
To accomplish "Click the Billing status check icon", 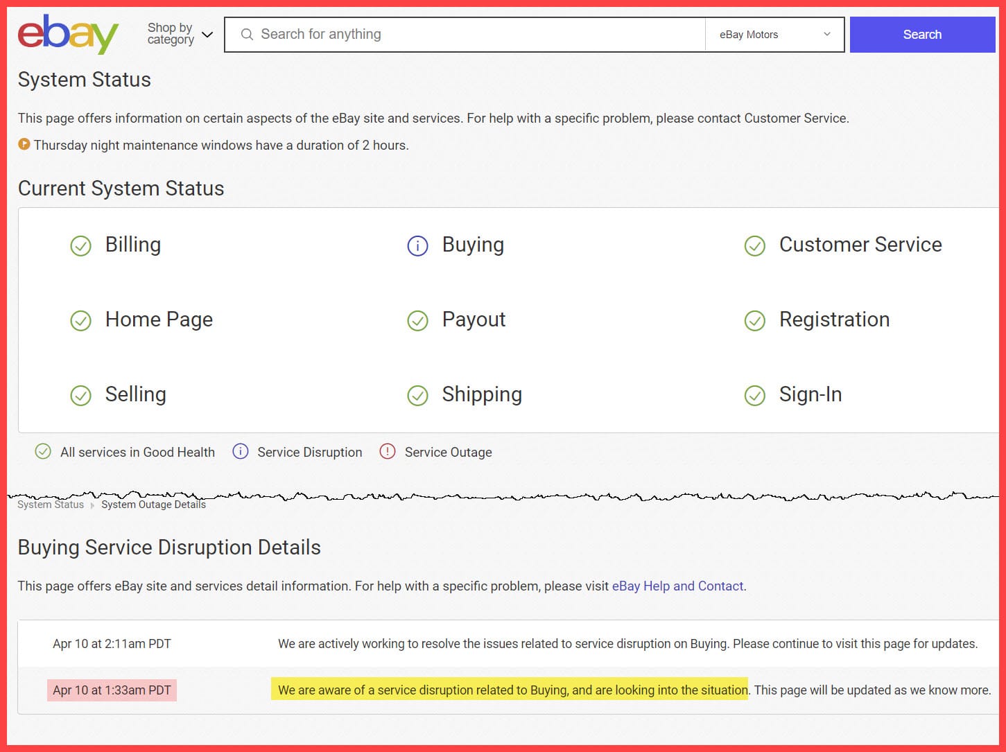I will tap(81, 246).
